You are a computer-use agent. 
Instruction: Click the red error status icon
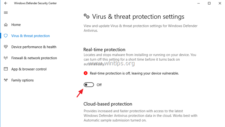coord(85,73)
